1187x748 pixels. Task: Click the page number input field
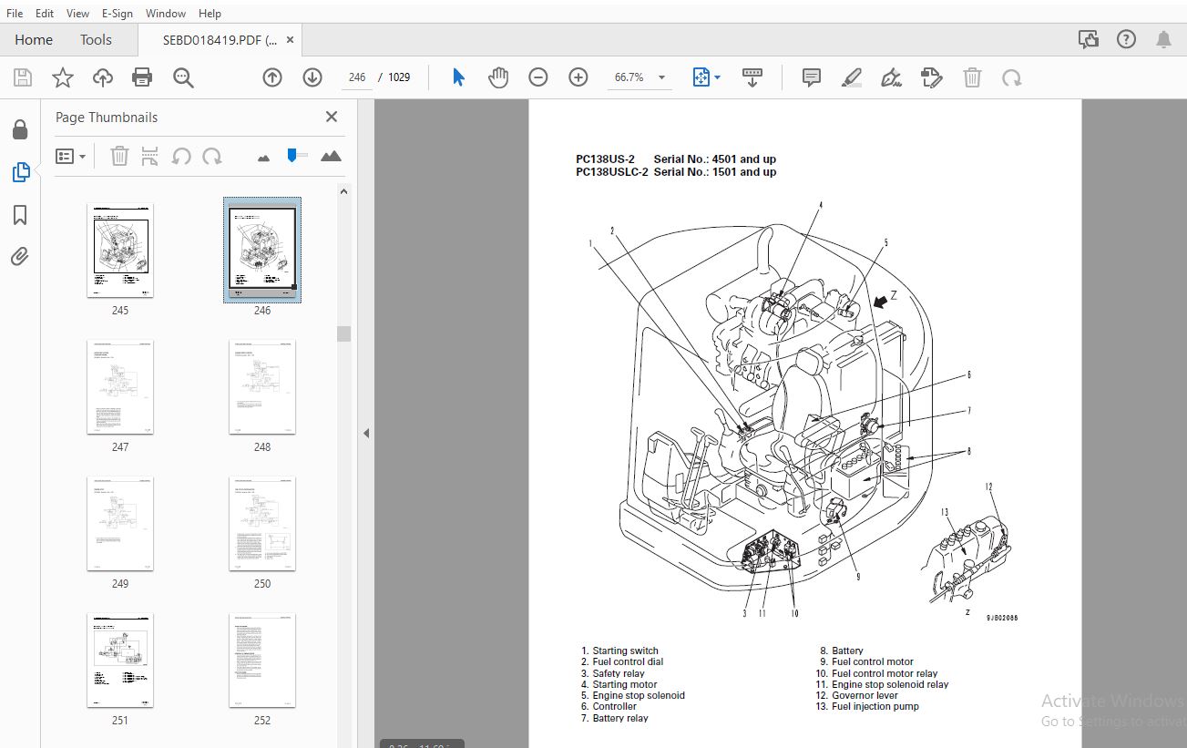click(357, 77)
